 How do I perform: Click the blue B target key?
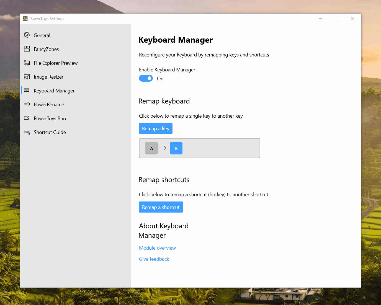(x=176, y=148)
